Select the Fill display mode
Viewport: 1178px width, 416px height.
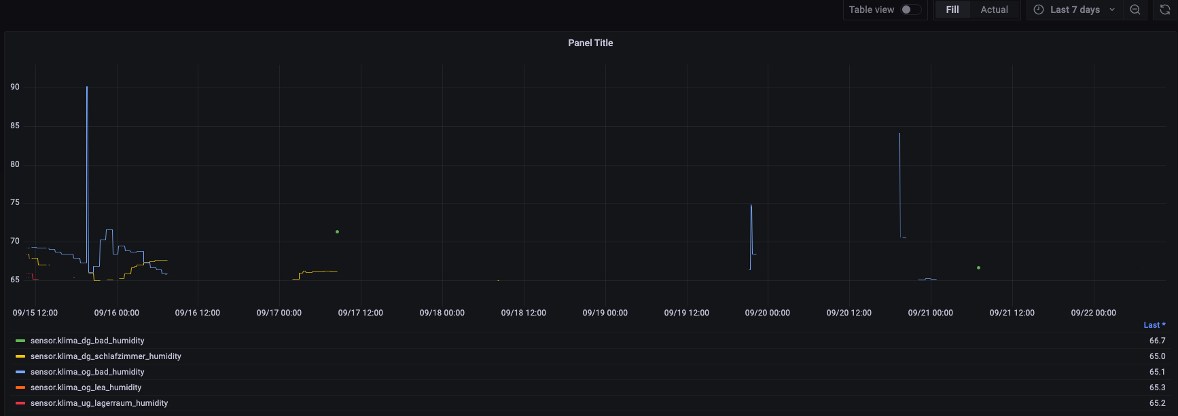(952, 10)
